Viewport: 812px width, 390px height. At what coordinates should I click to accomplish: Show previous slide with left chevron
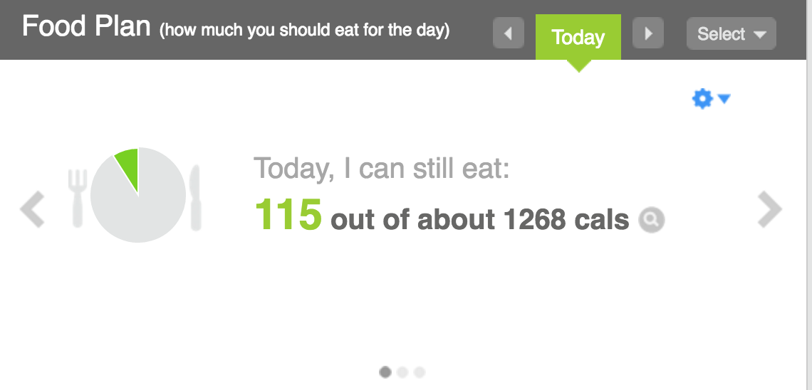coord(32,209)
